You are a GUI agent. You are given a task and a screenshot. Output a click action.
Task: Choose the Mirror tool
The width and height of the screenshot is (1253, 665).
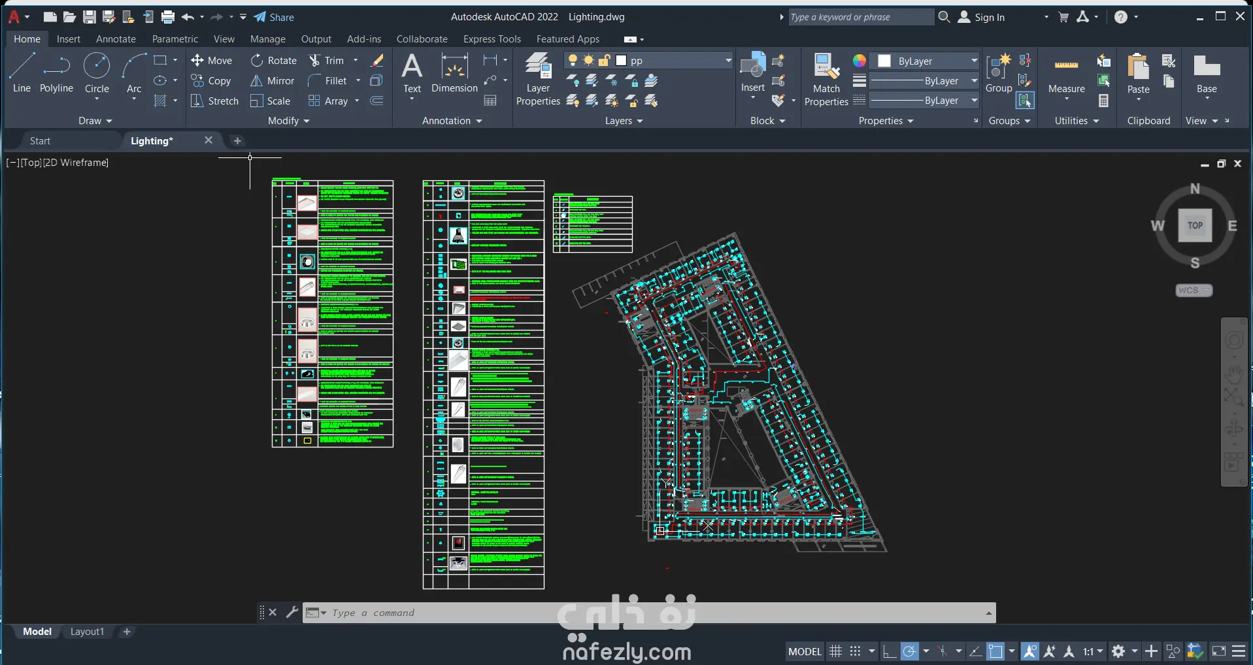[x=273, y=80]
